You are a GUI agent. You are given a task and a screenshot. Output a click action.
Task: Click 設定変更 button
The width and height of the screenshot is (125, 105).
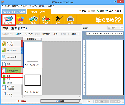pos(46,34)
